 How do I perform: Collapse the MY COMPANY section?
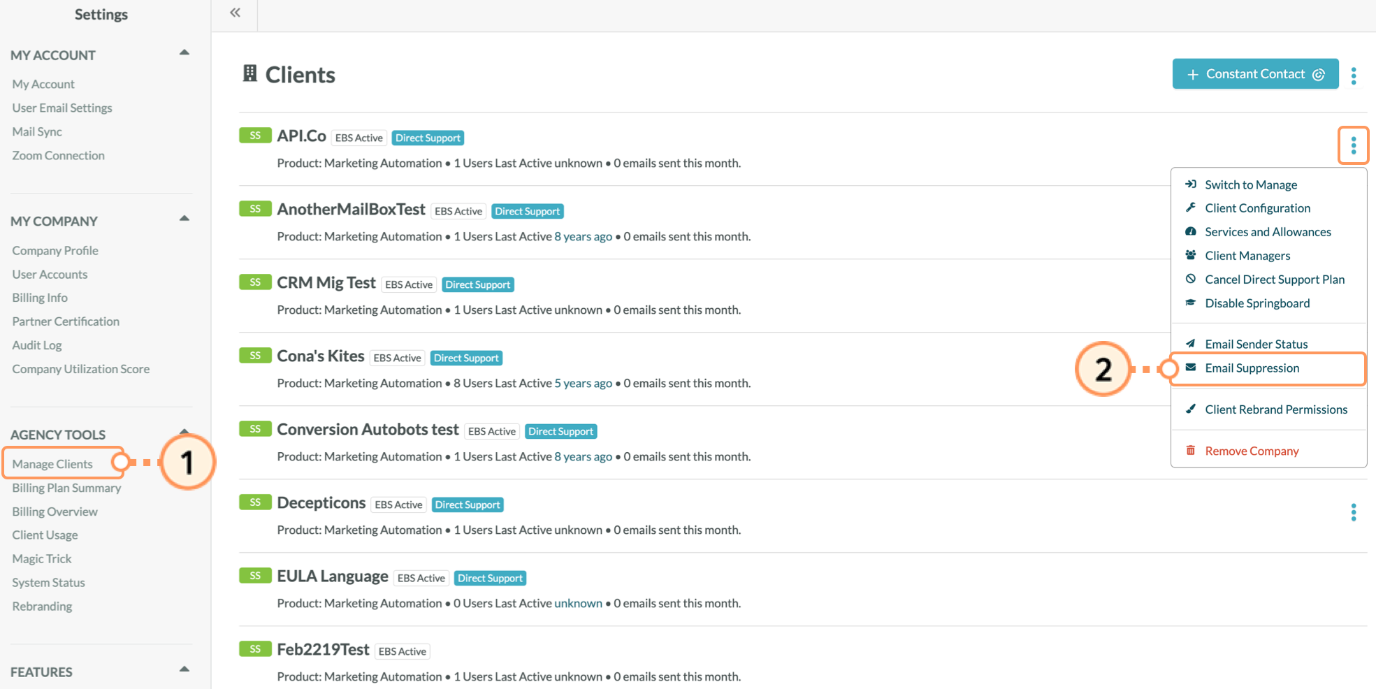point(184,219)
